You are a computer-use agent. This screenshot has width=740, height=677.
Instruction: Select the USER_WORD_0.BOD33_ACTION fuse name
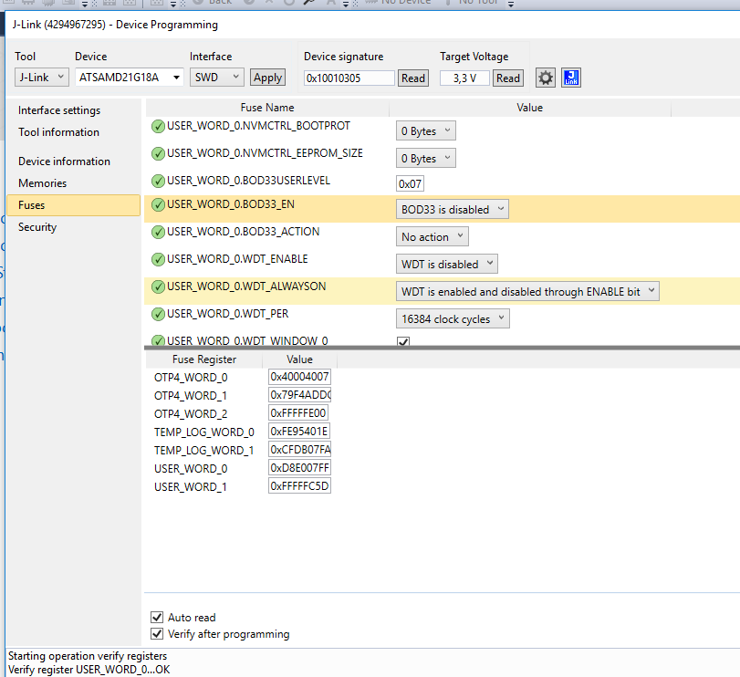[x=243, y=232]
